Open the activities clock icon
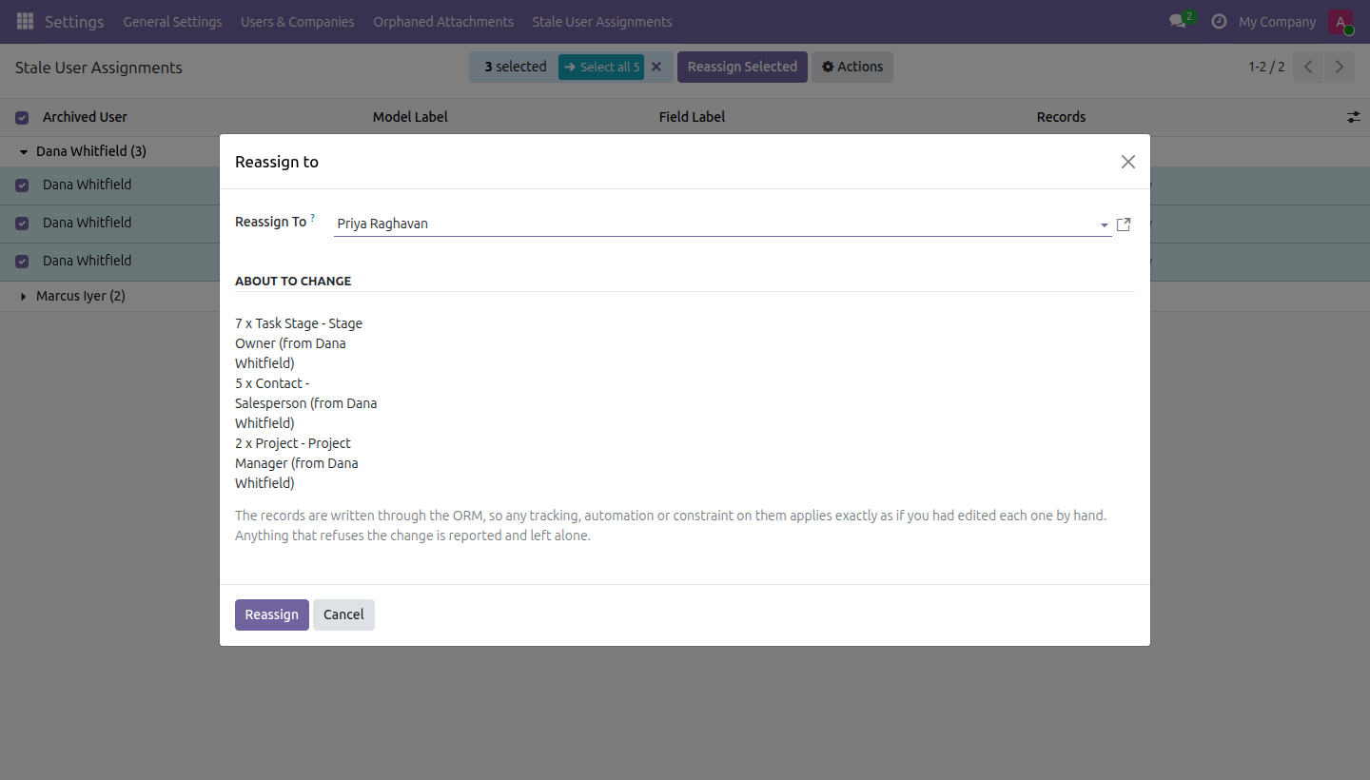The width and height of the screenshot is (1370, 780). click(x=1219, y=21)
